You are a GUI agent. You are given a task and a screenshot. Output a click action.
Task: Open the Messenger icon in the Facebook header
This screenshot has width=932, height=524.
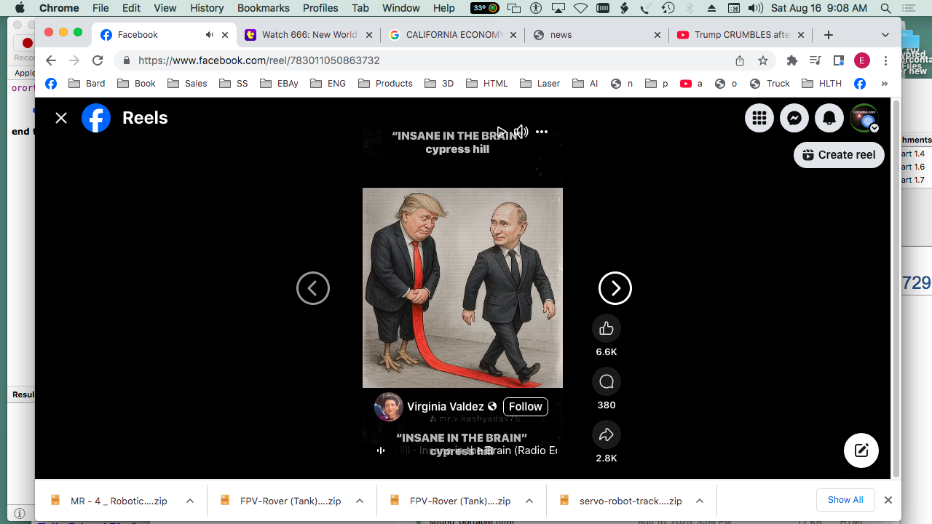[x=794, y=118]
